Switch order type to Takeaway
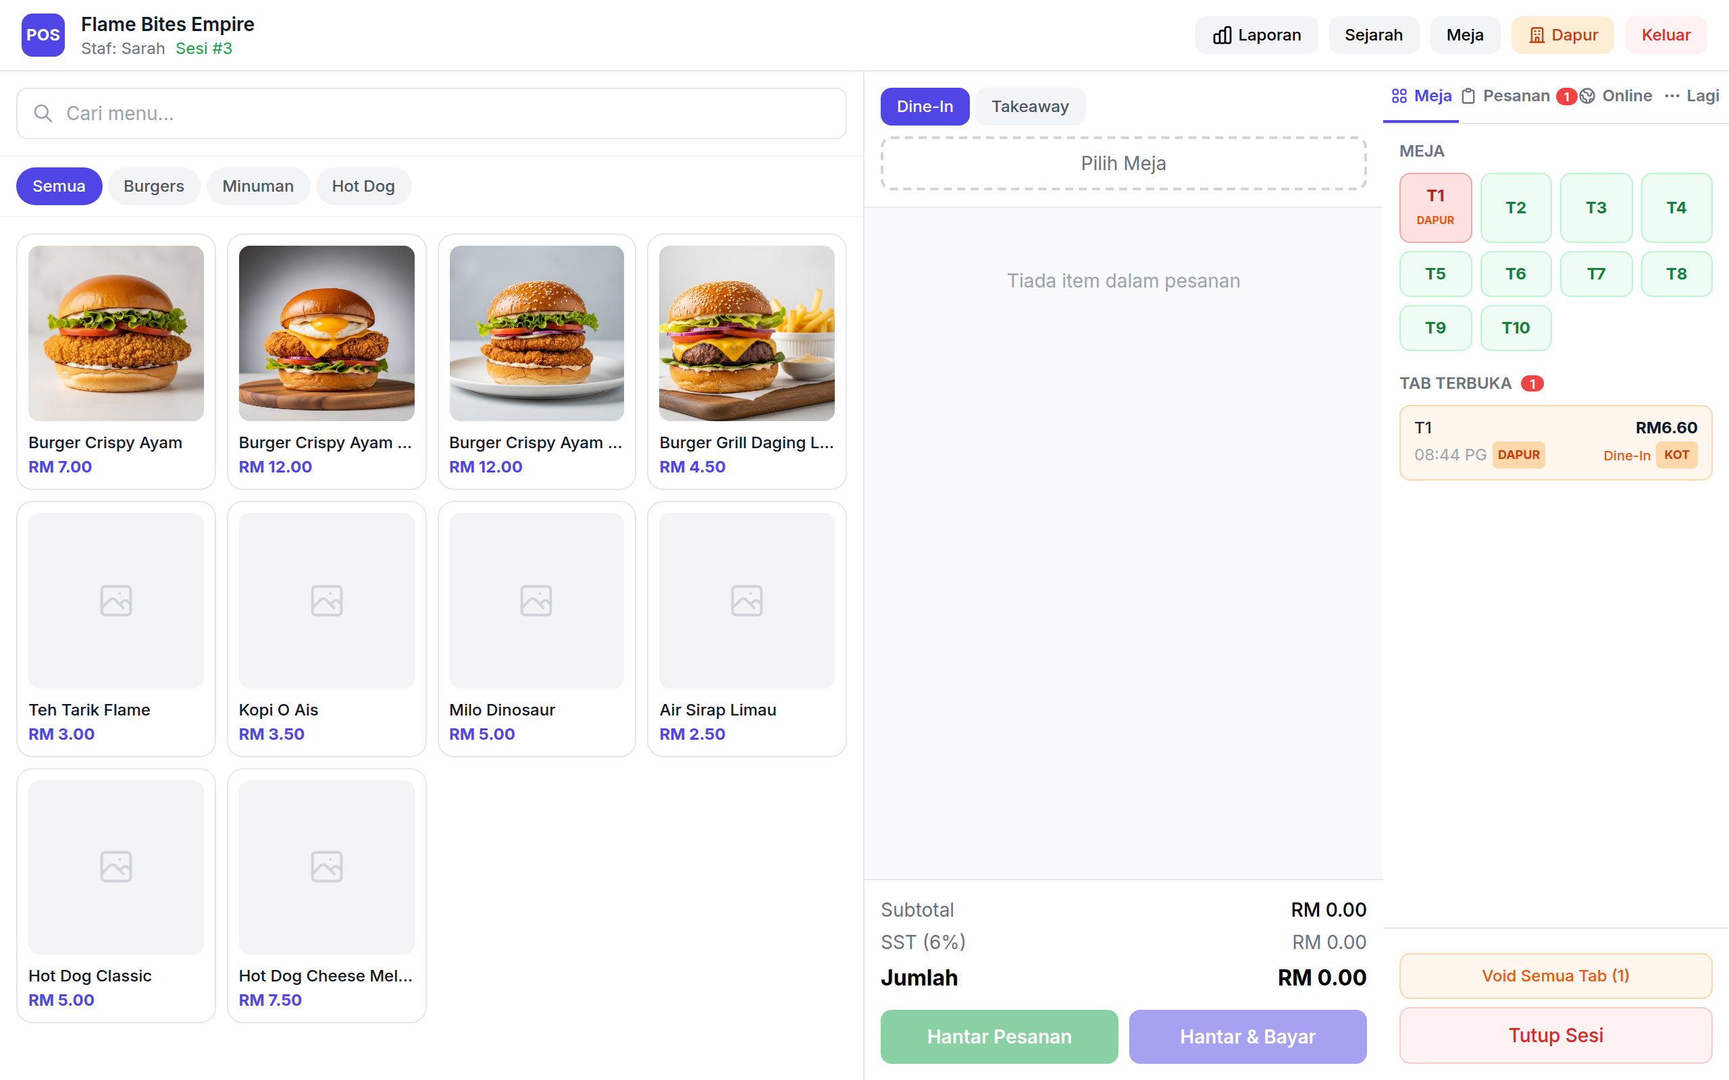 (x=1029, y=107)
